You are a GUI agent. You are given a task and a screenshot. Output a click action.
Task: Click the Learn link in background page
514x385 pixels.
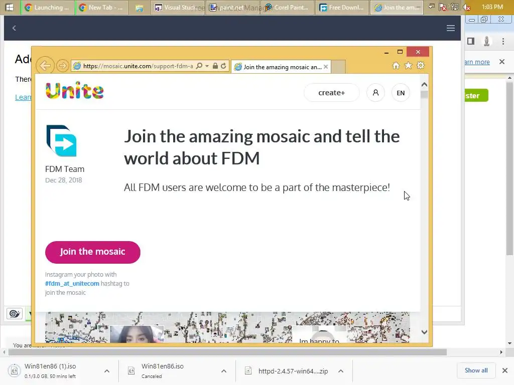tap(23, 97)
